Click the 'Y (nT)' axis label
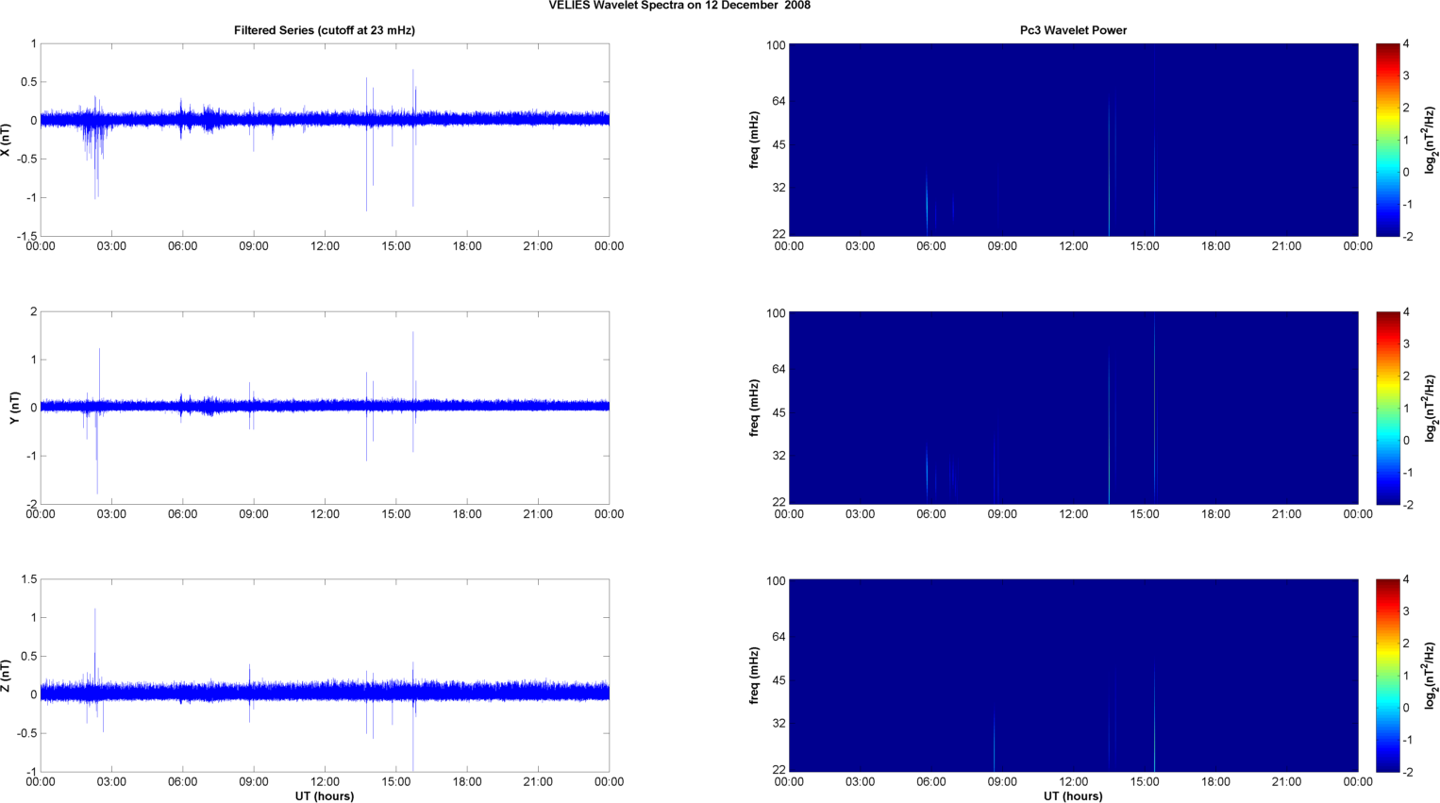Image resolution: width=1440 pixels, height=803 pixels. (x=14, y=408)
